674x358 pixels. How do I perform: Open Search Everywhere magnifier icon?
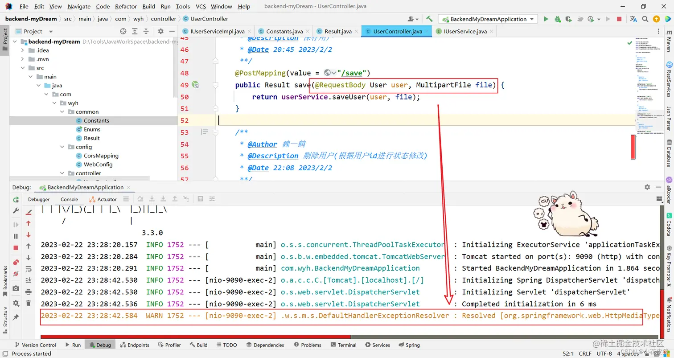click(645, 19)
